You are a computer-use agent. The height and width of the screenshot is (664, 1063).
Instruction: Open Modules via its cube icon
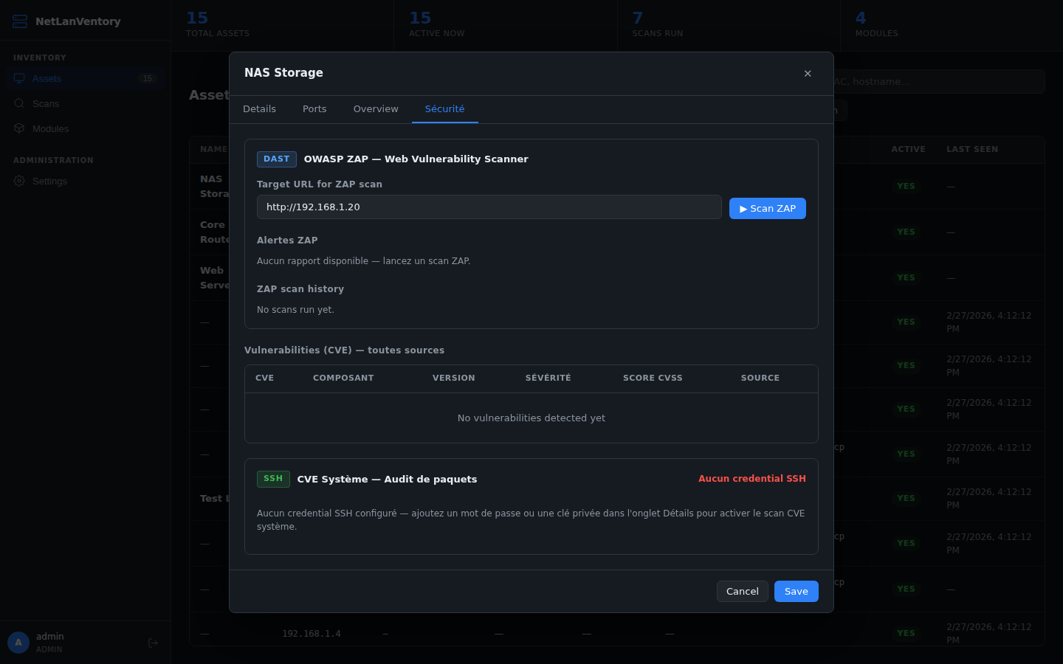(19, 128)
